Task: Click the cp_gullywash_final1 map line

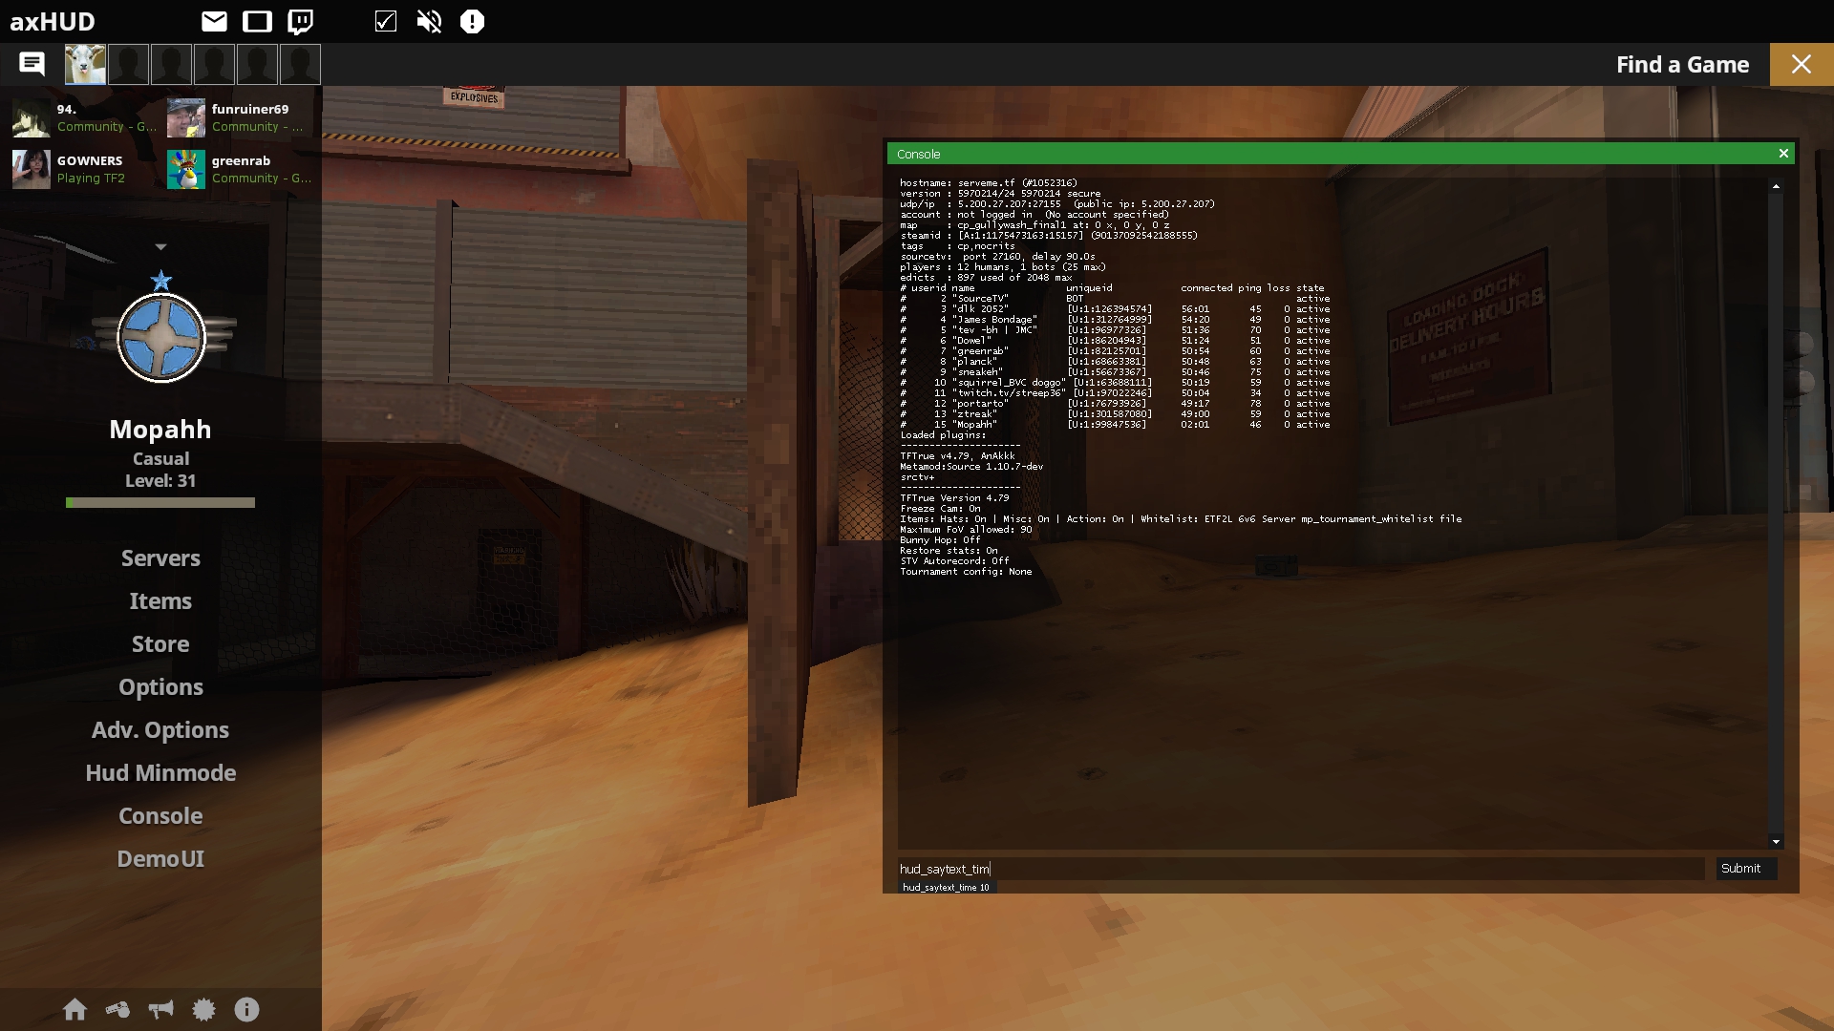Action: point(1034,225)
